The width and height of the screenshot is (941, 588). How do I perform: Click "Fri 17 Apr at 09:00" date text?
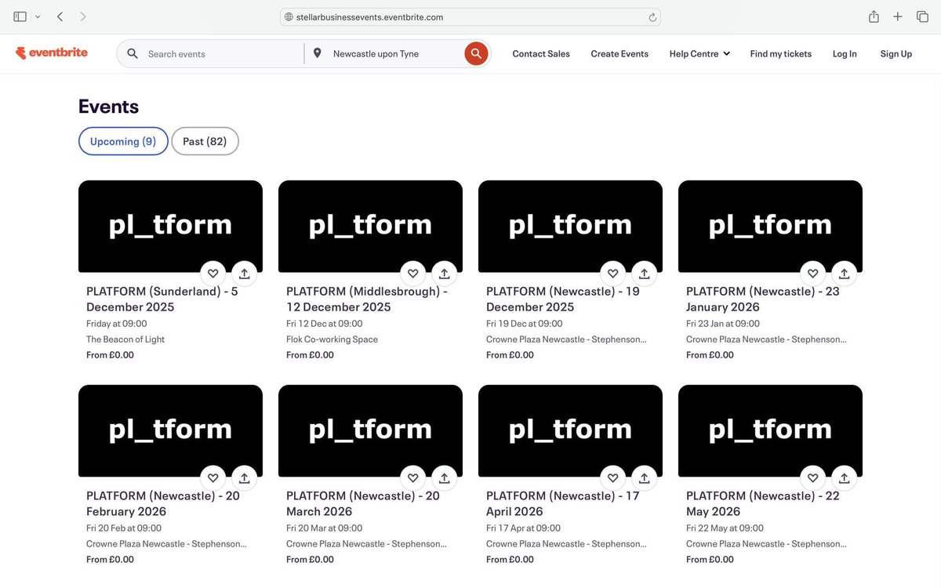tap(523, 528)
